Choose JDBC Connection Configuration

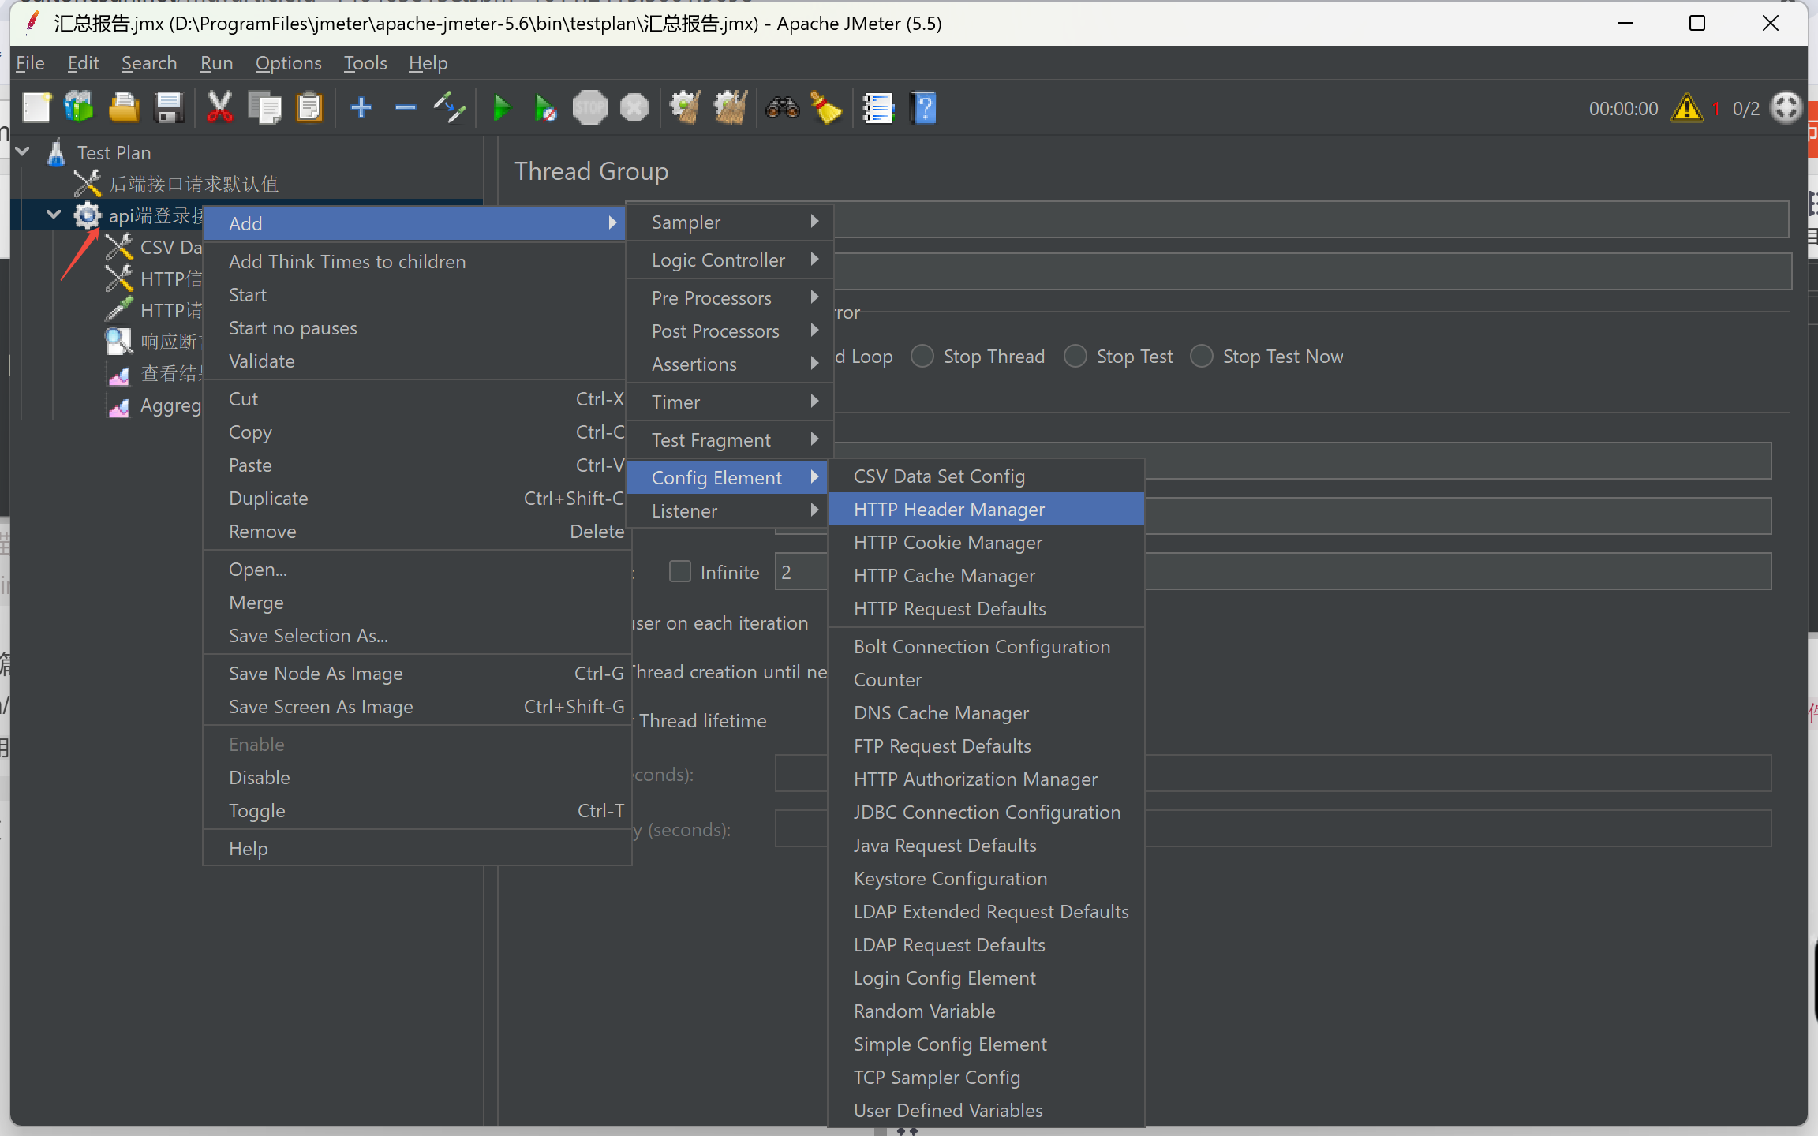coord(986,813)
